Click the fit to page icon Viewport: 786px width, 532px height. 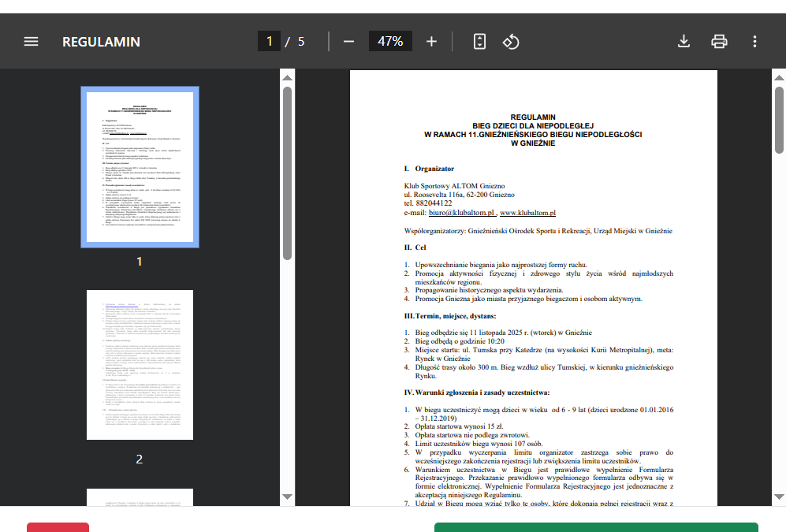pyautogui.click(x=479, y=42)
